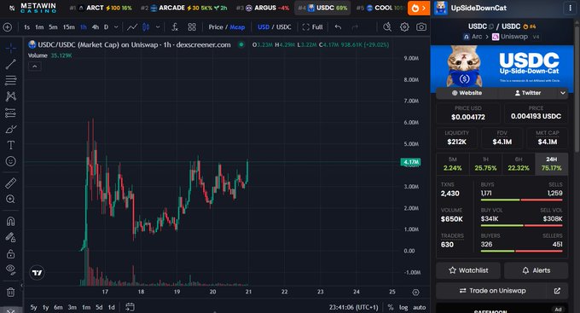The height and width of the screenshot is (313, 580).
Task: Select the 1s timeframe
Action: (26, 27)
